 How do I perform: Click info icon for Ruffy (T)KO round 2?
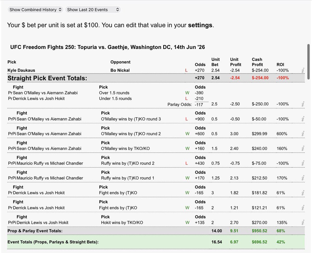tap(303, 163)
